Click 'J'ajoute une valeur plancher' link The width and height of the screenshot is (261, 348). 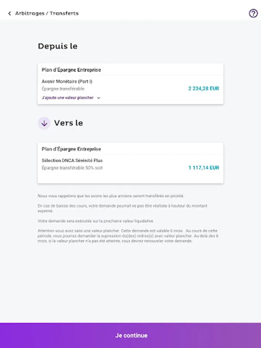click(68, 98)
